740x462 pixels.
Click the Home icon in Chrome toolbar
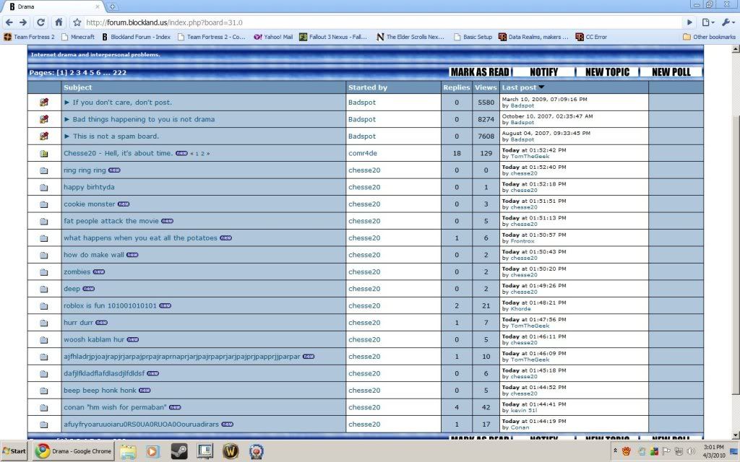click(x=59, y=22)
